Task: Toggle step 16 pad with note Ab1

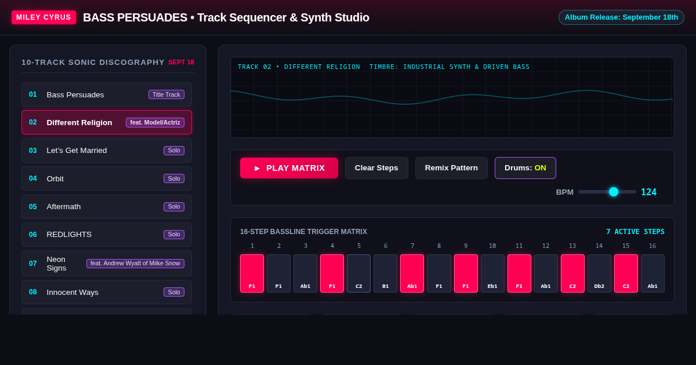Action: click(652, 273)
